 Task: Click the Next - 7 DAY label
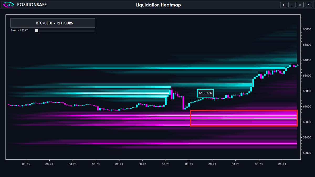pos(19,30)
